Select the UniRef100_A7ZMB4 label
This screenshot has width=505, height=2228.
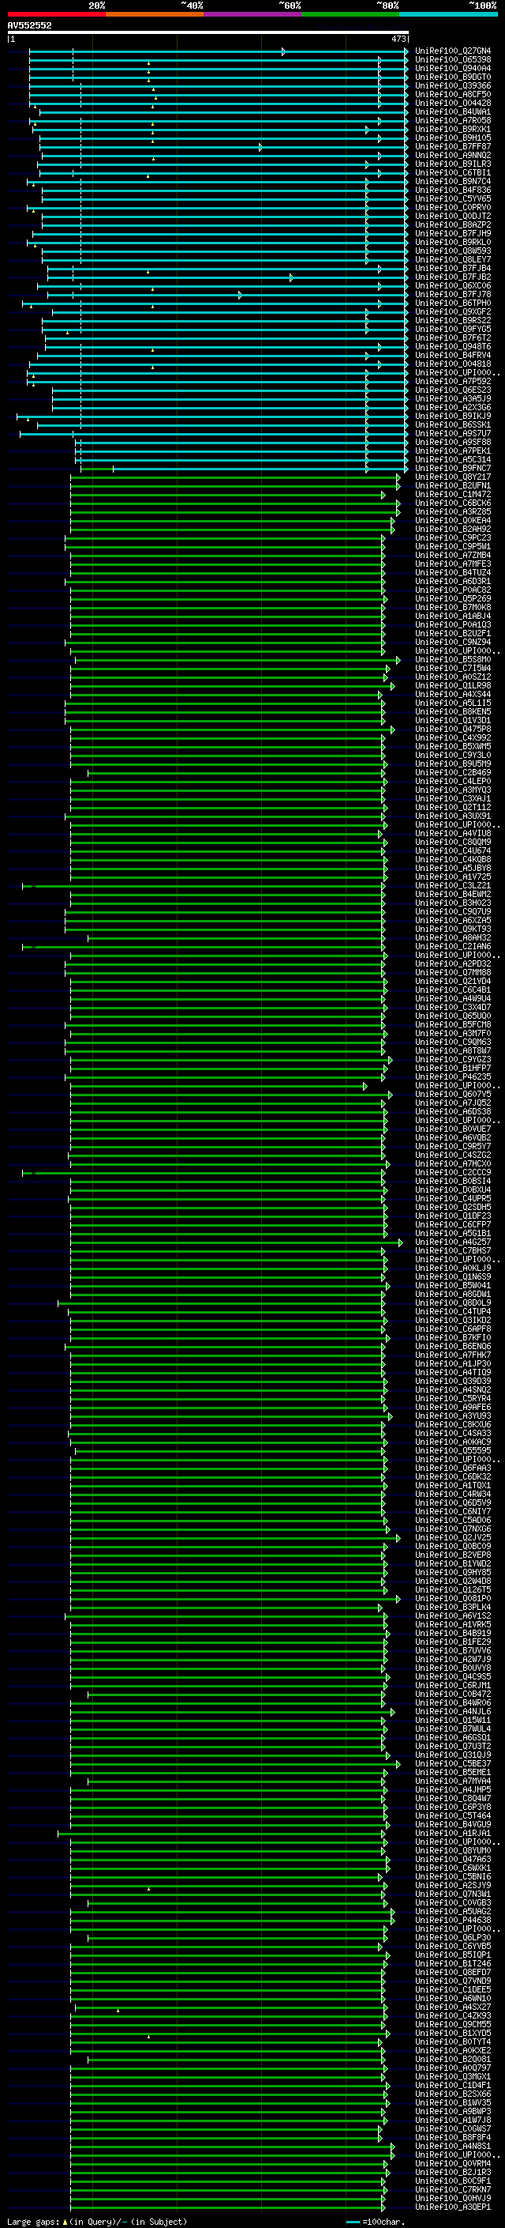[x=453, y=556]
